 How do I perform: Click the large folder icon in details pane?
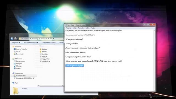coord(15,90)
